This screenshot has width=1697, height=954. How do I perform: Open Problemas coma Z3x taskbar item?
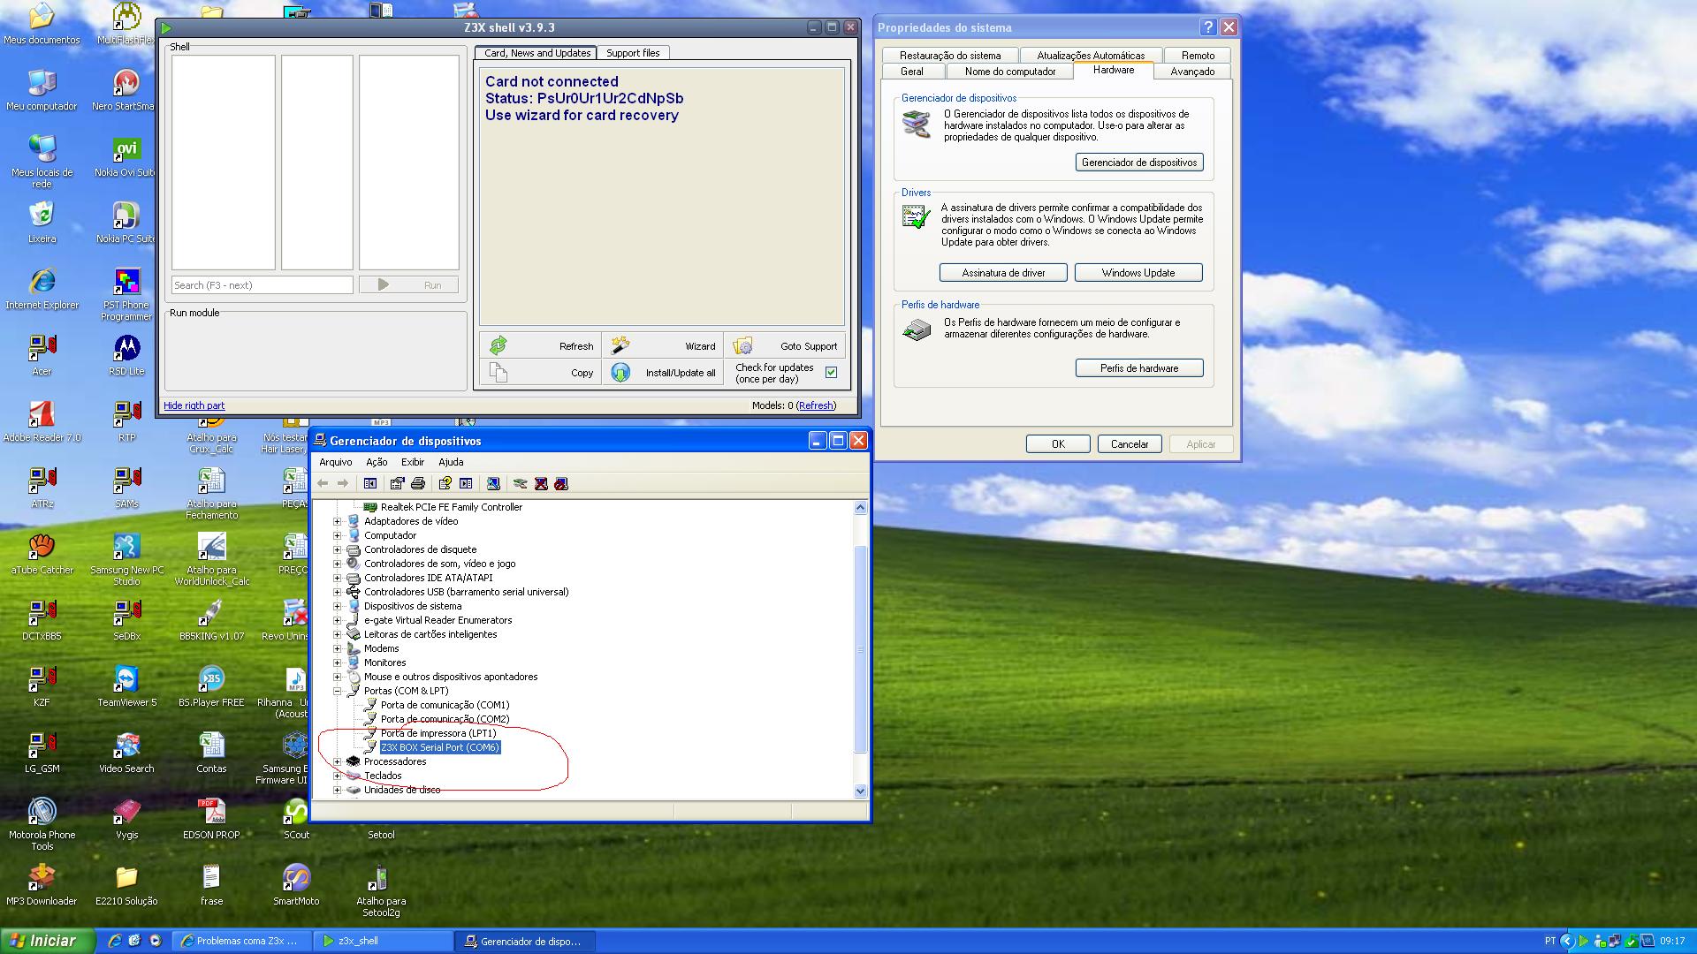[241, 941]
